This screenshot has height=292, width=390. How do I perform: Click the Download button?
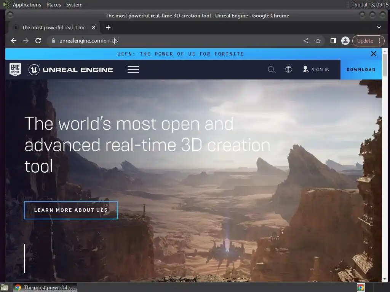(x=361, y=70)
